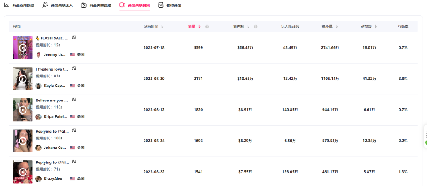Click the translate icon beside FLASH SALE title
This screenshot has width=427, height=186.
pyautogui.click(x=74, y=38)
